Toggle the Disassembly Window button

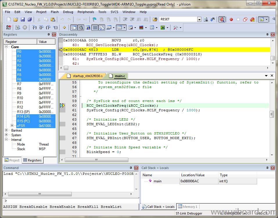(81, 28)
